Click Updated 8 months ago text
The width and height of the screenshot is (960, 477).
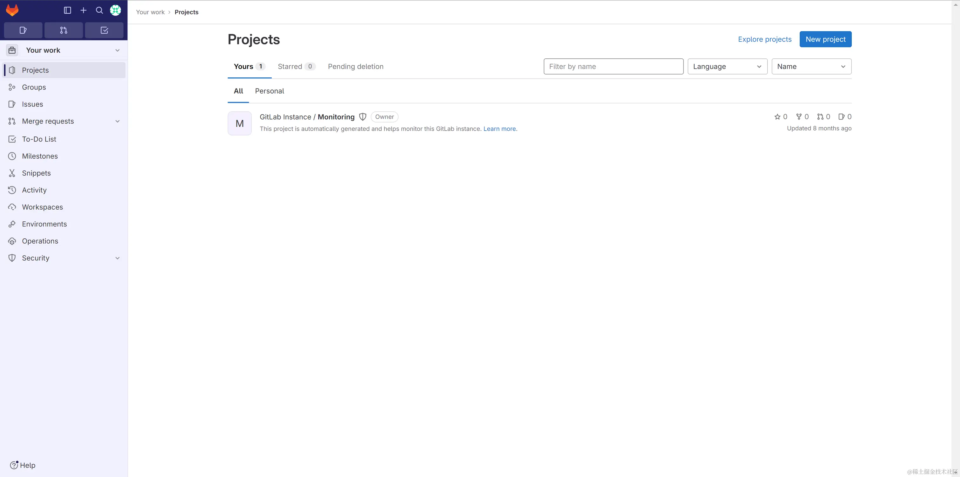[x=819, y=128]
